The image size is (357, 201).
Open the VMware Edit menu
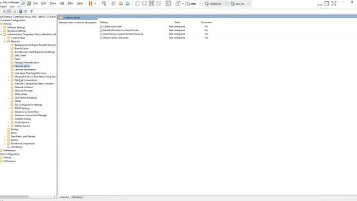(x=44, y=3)
